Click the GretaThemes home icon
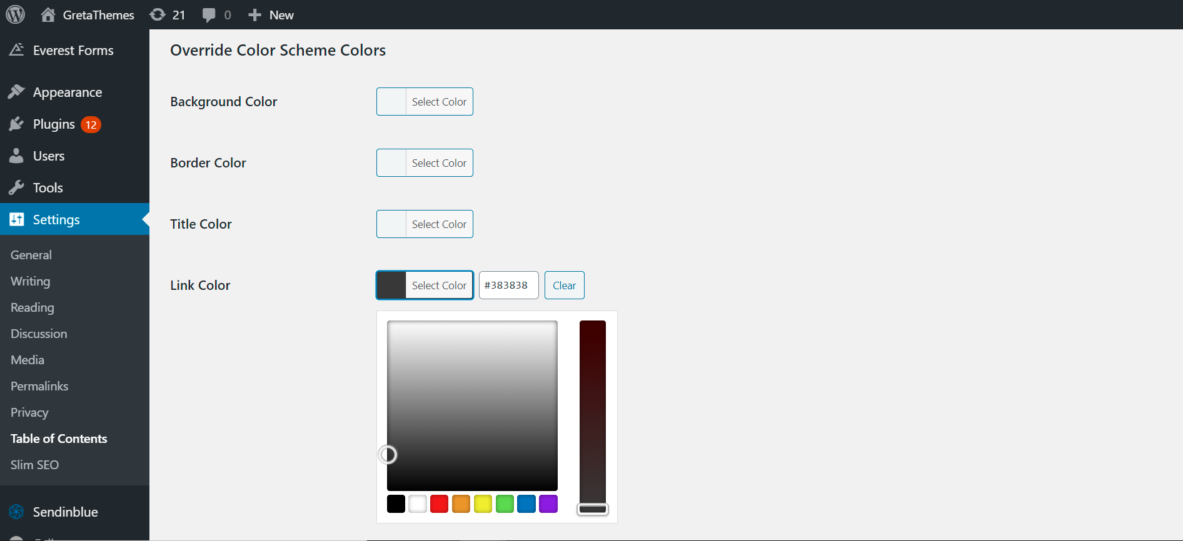 tap(48, 14)
